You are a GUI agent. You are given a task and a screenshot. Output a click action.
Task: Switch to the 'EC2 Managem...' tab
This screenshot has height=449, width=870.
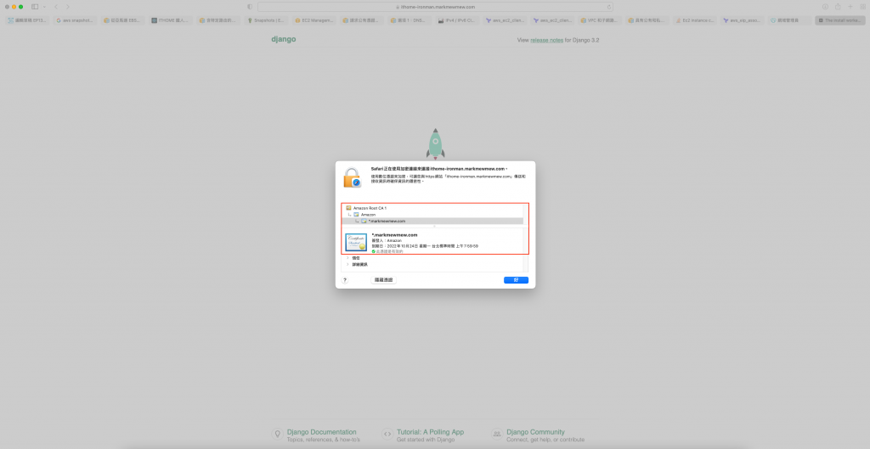point(314,20)
